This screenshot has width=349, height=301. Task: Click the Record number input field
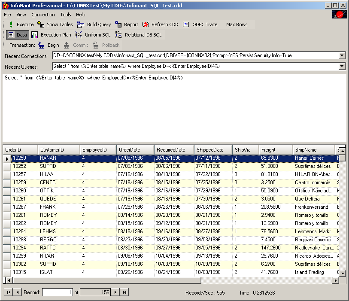point(58,292)
